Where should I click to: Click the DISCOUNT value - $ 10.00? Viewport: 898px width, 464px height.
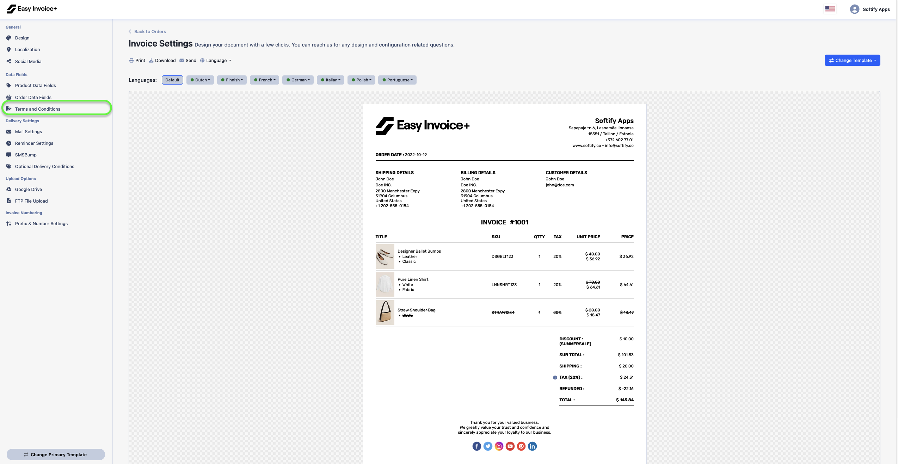[x=625, y=339]
